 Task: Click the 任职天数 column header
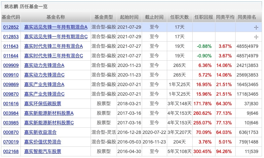click(179, 17)
